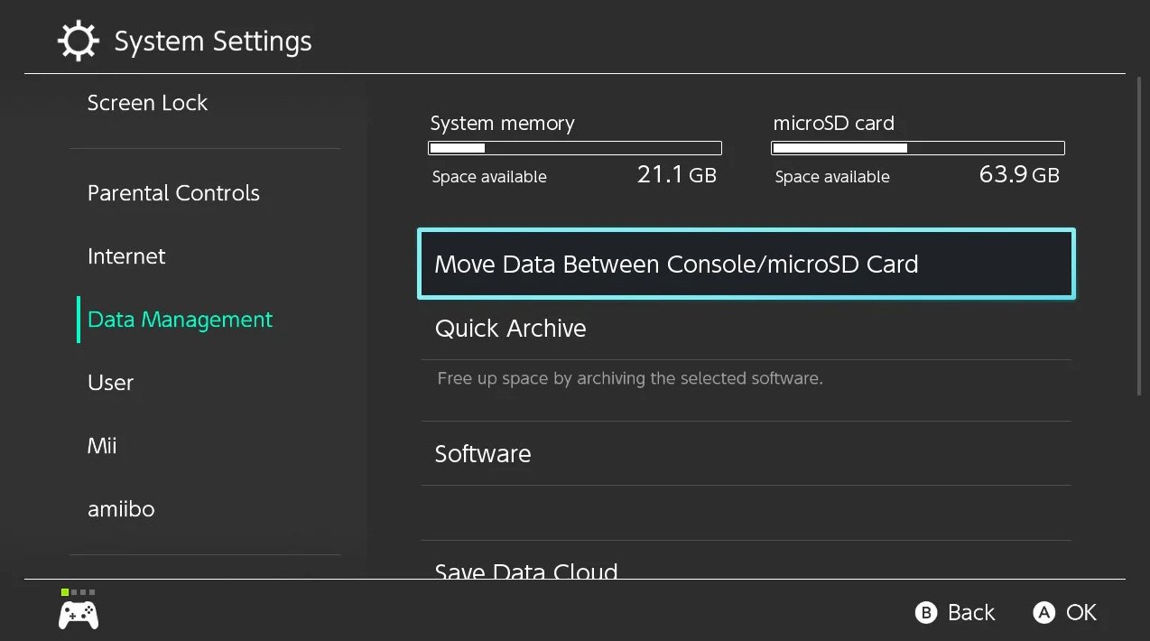Screen dimensions: 1150x641
Task: Click the microSD card usage bar
Action: [918, 148]
